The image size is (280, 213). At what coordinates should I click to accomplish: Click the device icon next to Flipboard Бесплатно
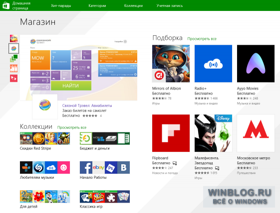(175, 163)
